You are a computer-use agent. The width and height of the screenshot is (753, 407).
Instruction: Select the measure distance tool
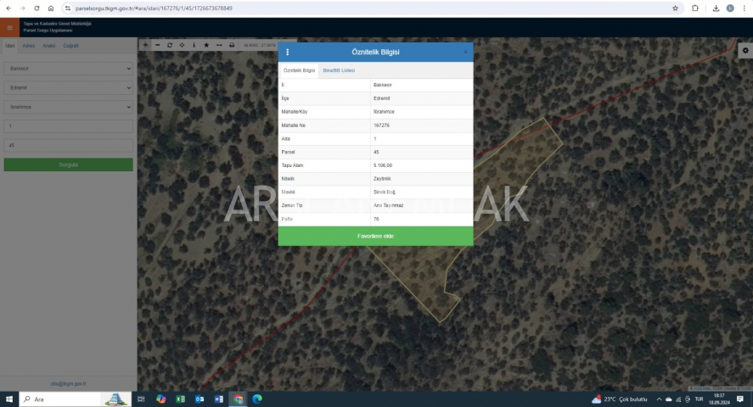pos(219,45)
